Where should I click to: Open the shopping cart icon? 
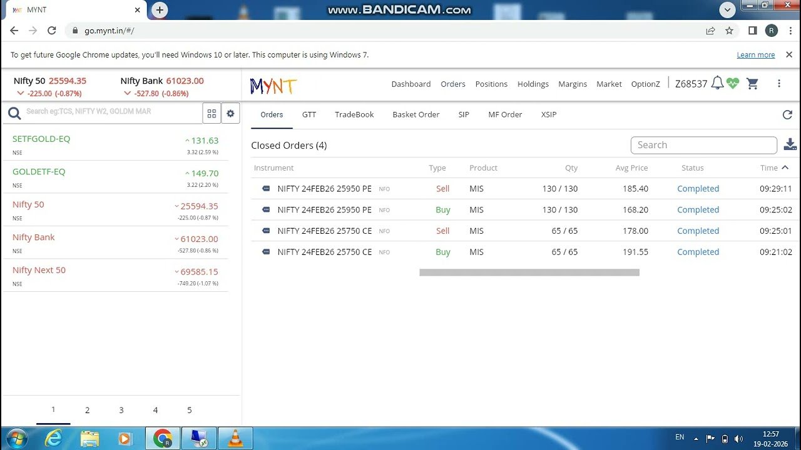point(752,83)
